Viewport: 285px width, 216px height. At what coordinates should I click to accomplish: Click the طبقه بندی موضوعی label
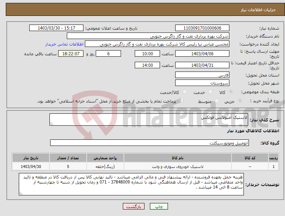tap(260, 92)
